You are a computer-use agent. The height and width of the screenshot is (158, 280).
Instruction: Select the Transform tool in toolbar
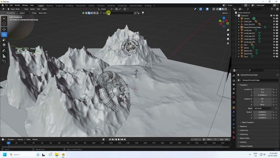point(4,45)
